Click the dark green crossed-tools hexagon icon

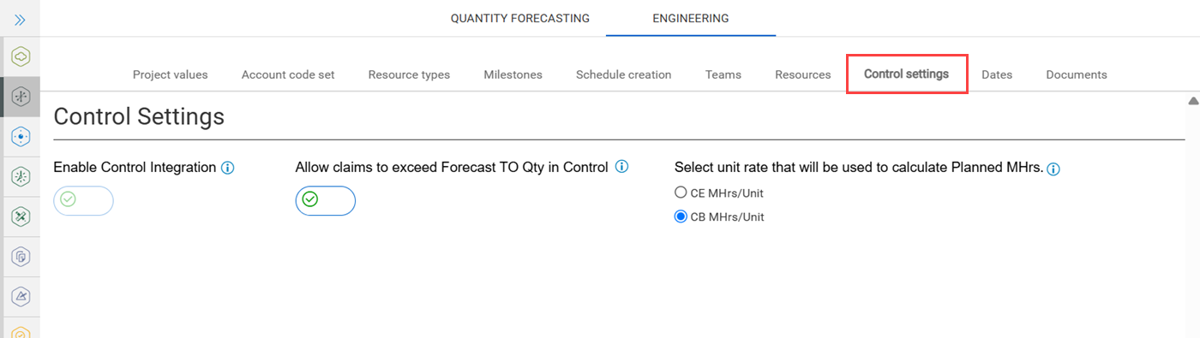21,216
